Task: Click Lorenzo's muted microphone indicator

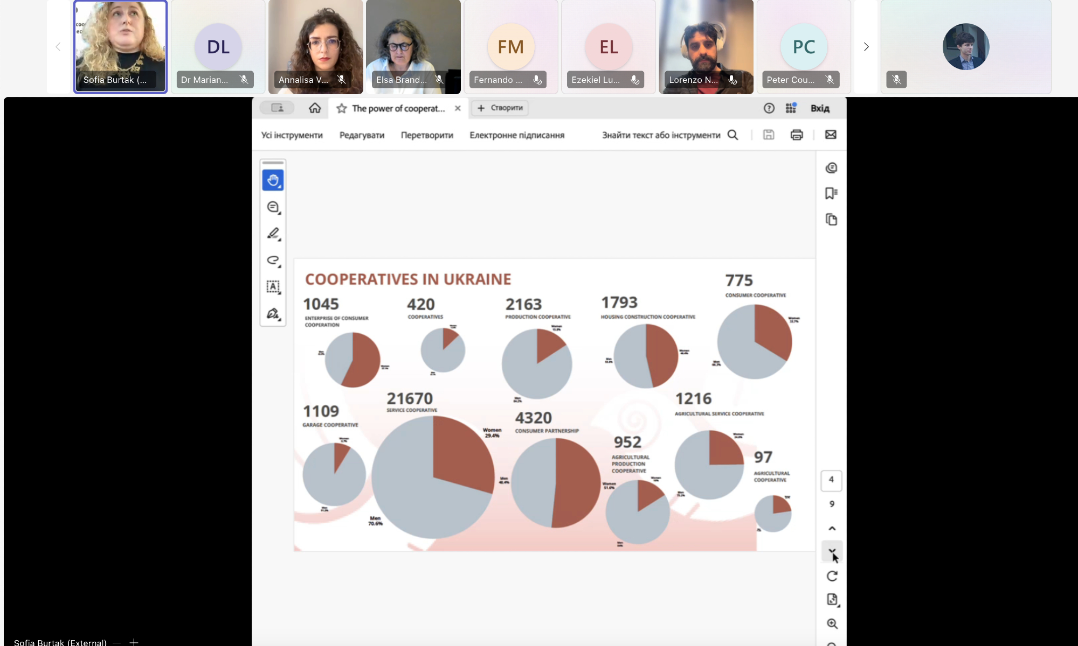Action: 733,80
